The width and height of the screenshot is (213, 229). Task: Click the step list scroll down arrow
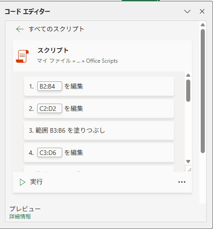(188, 161)
